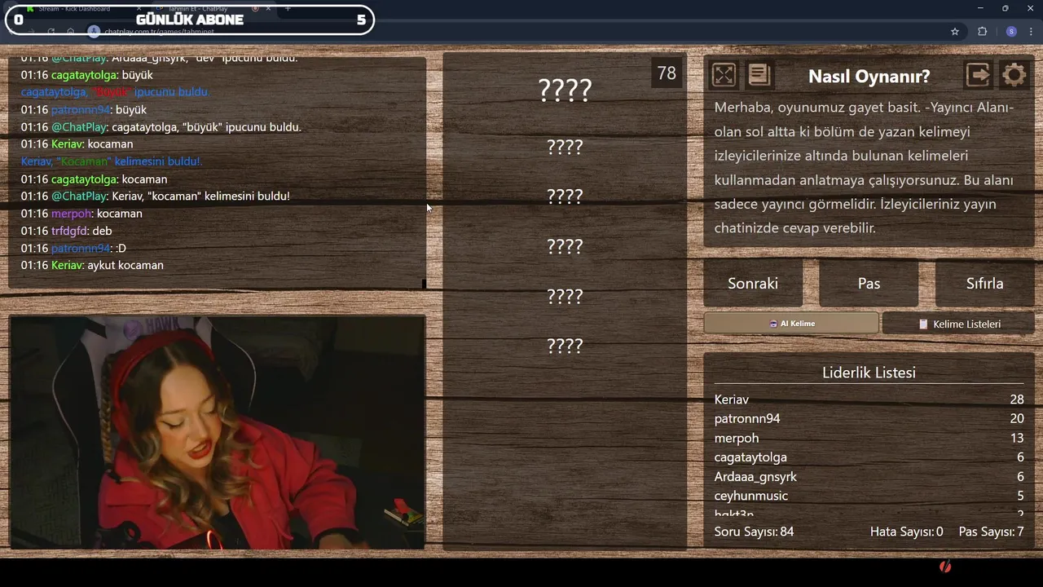The image size is (1043, 587).
Task: Click chat message 'trfdgfd: deb'
Action: (66, 231)
